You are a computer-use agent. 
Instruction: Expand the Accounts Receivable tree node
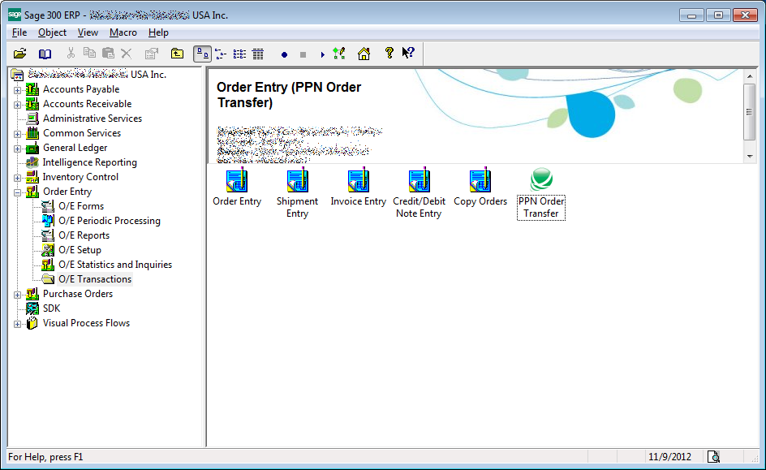(17, 105)
